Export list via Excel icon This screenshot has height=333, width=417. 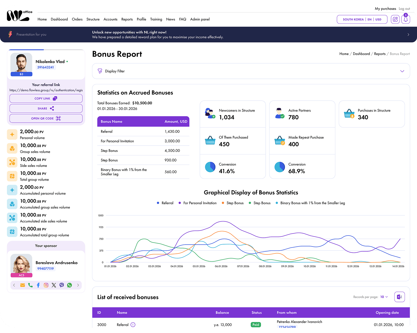click(399, 297)
